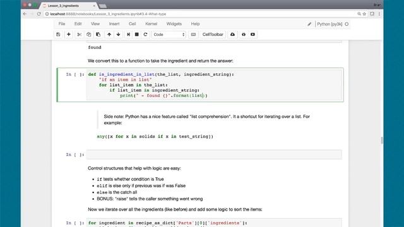Image resolution: width=404 pixels, height=227 pixels.
Task: Click the 'Side note: Python has a nice feature' text
Action: (206, 120)
